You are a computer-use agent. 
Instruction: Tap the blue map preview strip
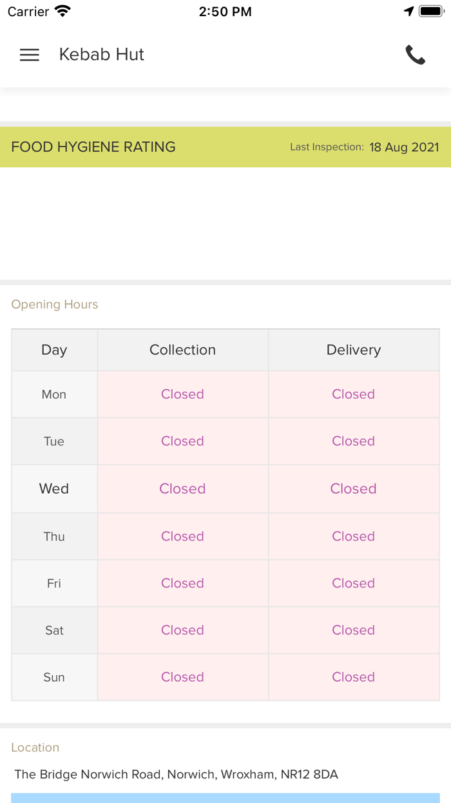point(225,798)
